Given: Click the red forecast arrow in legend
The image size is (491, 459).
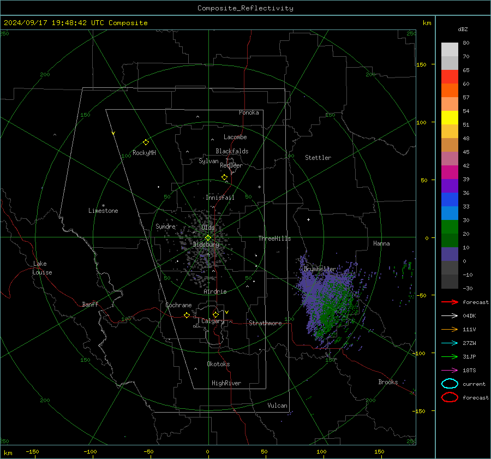Looking at the screenshot, I should point(450,302).
